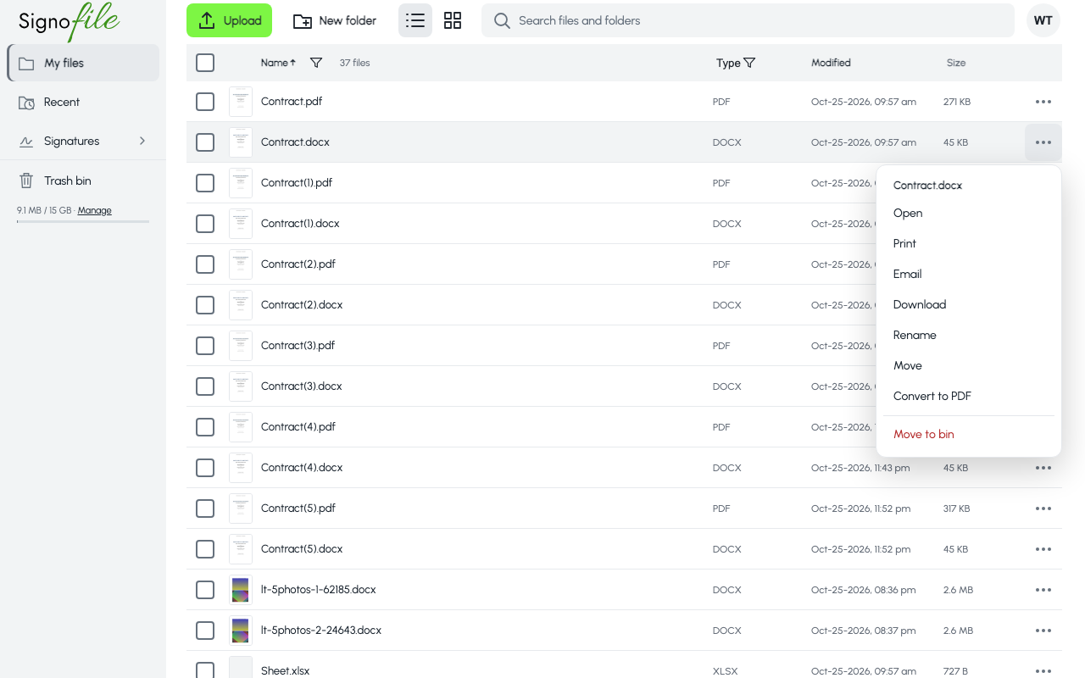Click the Trash bin icon

pyautogui.click(x=26, y=181)
